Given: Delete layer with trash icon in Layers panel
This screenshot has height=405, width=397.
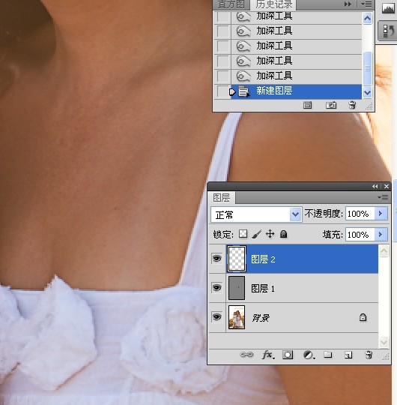Looking at the screenshot, I should tap(369, 355).
